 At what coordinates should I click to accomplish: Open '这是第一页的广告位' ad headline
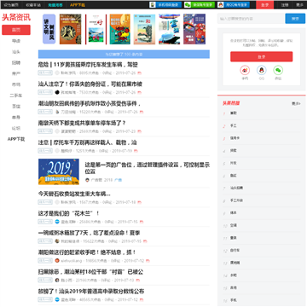click(148, 168)
